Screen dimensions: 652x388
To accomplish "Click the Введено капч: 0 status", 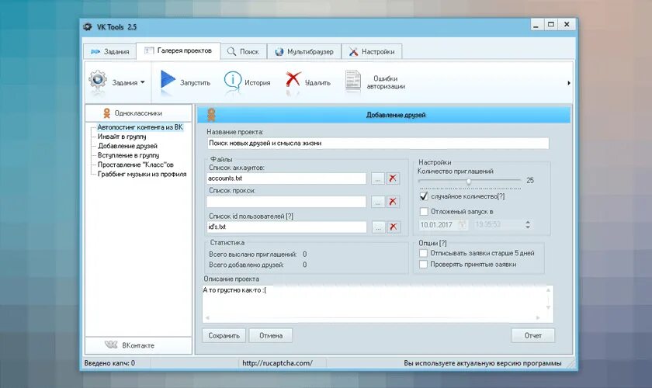I will pos(109,363).
